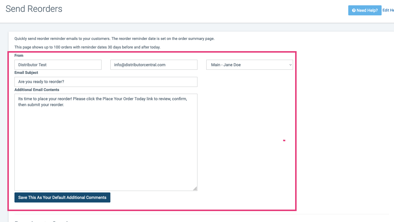Open the Edit Help link

click(388, 10)
